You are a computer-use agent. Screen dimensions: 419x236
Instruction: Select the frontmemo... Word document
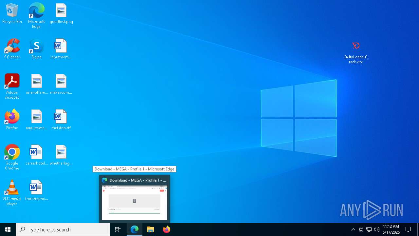(x=36, y=191)
